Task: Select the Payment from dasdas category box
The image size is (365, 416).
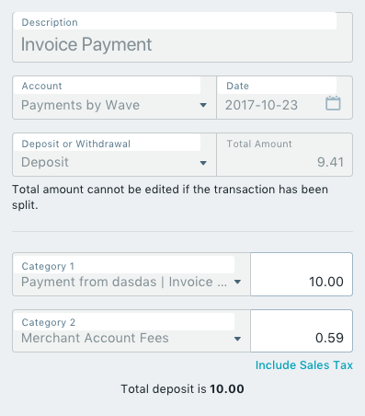Action: [x=131, y=274]
